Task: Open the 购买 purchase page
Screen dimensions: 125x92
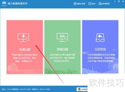Action: point(92,4)
